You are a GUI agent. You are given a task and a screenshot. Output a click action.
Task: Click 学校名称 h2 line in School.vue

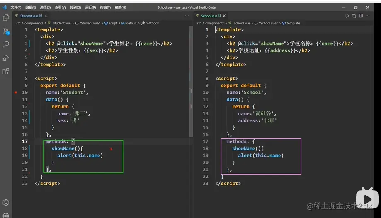pyautogui.click(x=290, y=44)
